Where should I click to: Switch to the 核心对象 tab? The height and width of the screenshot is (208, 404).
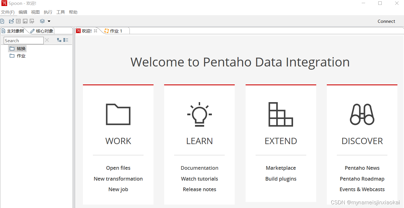pyautogui.click(x=42, y=31)
